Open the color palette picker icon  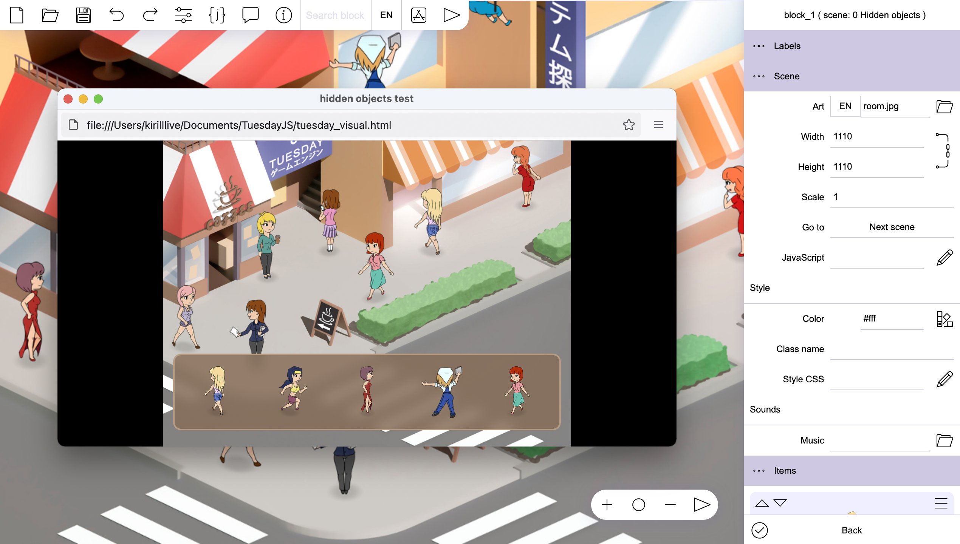(x=944, y=318)
